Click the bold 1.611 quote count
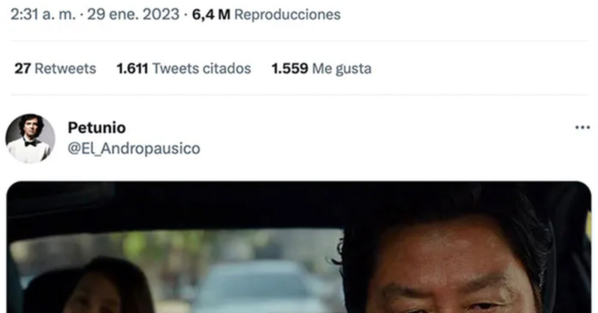Viewport: 598px width, 313px height. pyautogui.click(x=132, y=68)
